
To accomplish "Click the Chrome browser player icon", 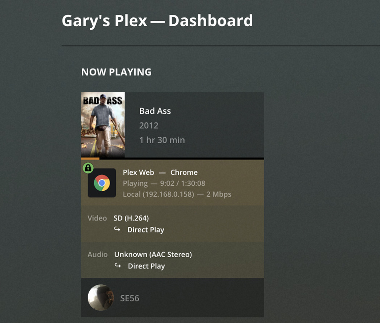I will [x=102, y=183].
